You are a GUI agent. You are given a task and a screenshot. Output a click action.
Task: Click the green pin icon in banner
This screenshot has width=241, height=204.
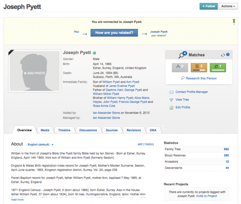234,22
